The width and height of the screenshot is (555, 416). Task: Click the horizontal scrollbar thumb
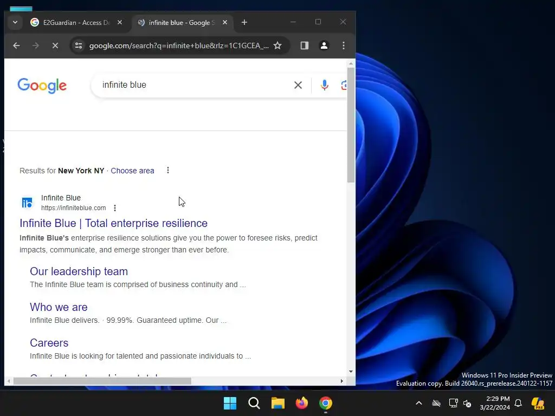coord(102,381)
